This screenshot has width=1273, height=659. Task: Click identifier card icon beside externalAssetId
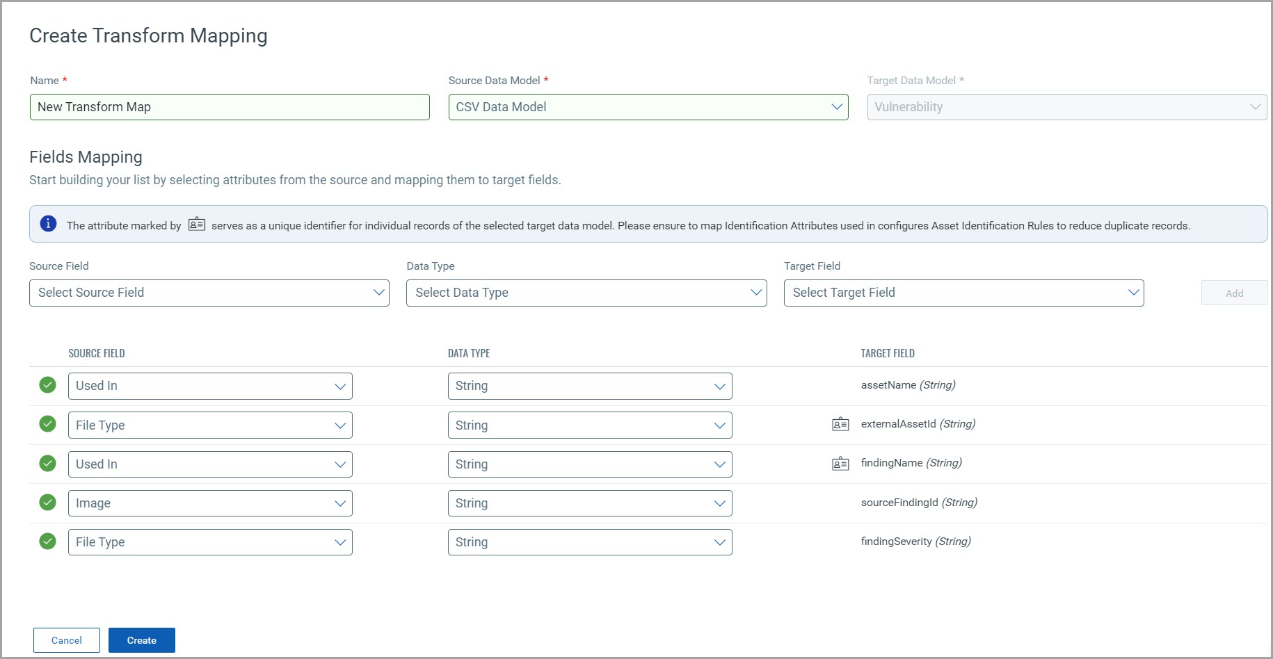point(840,424)
